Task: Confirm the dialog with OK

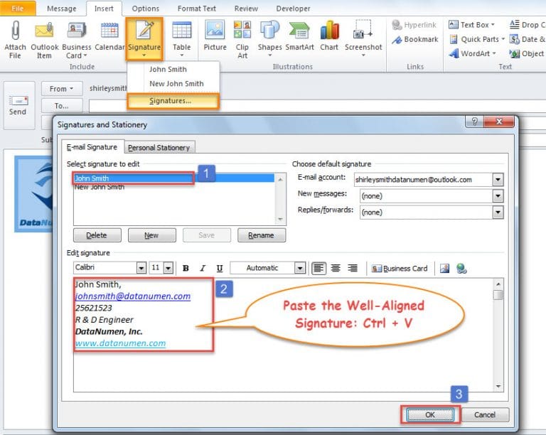Action: (430, 415)
